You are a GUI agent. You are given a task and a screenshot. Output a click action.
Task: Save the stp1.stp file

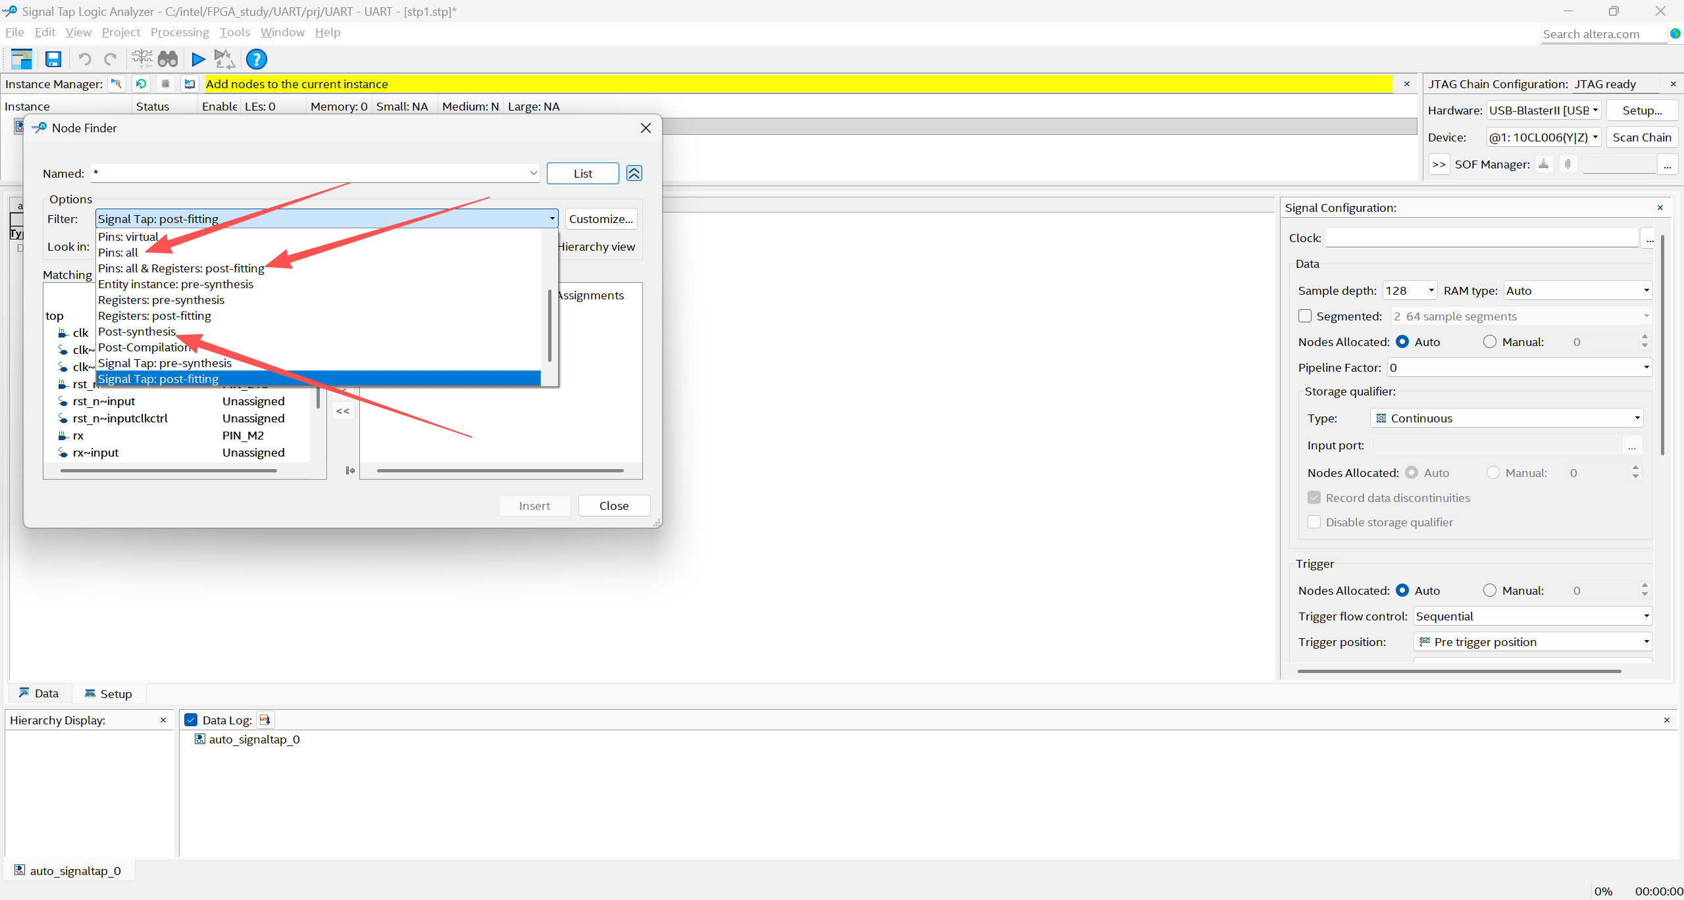[53, 59]
